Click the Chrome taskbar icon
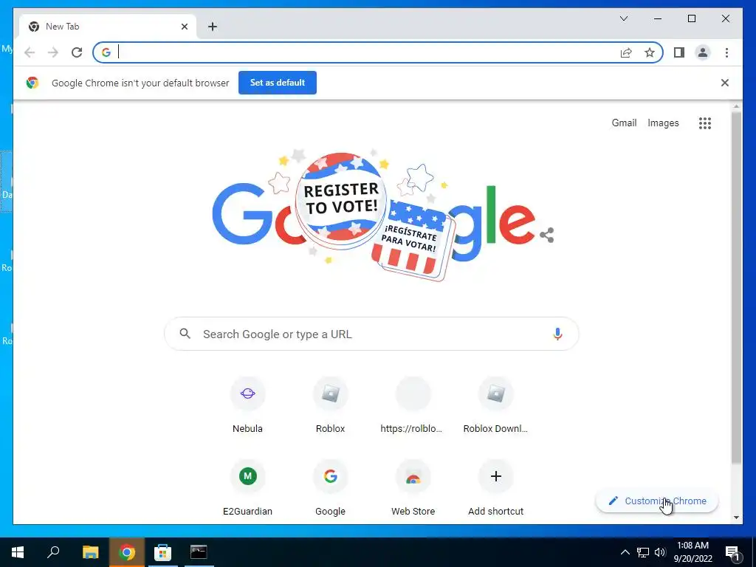Image resolution: width=756 pixels, height=567 pixels. [126, 552]
